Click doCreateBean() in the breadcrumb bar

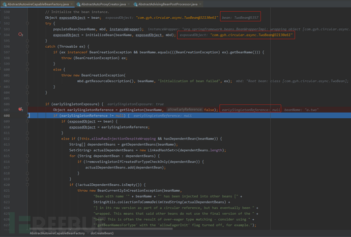[102, 233]
